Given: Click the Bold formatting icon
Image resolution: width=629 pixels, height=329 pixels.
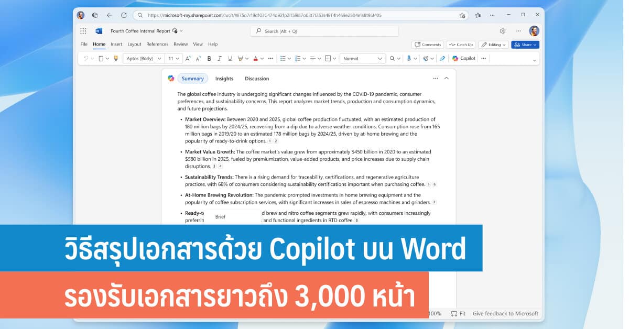Looking at the screenshot, I should pyautogui.click(x=209, y=59).
